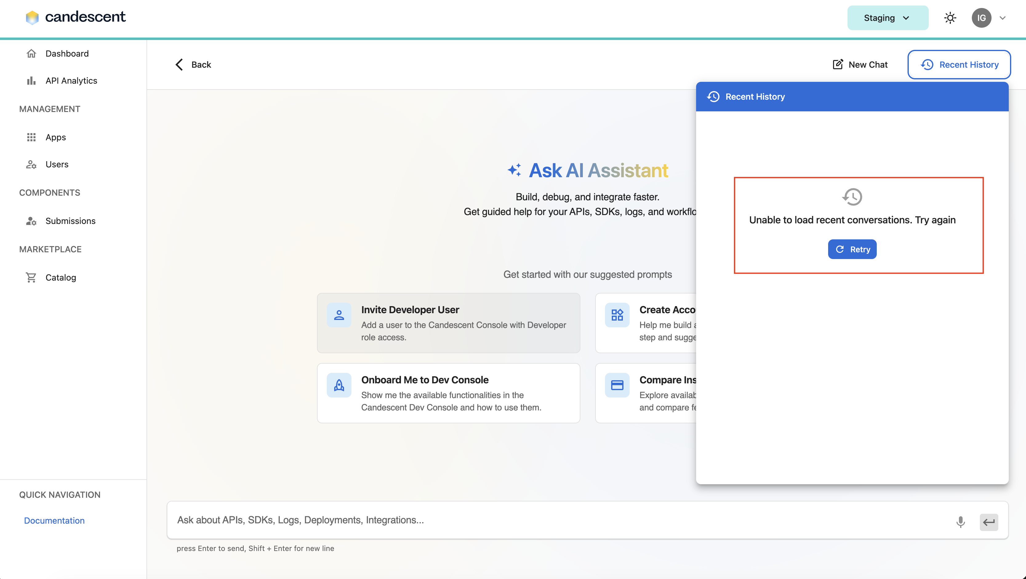
Task: Click the Recent History panel title text
Action: [755, 97]
